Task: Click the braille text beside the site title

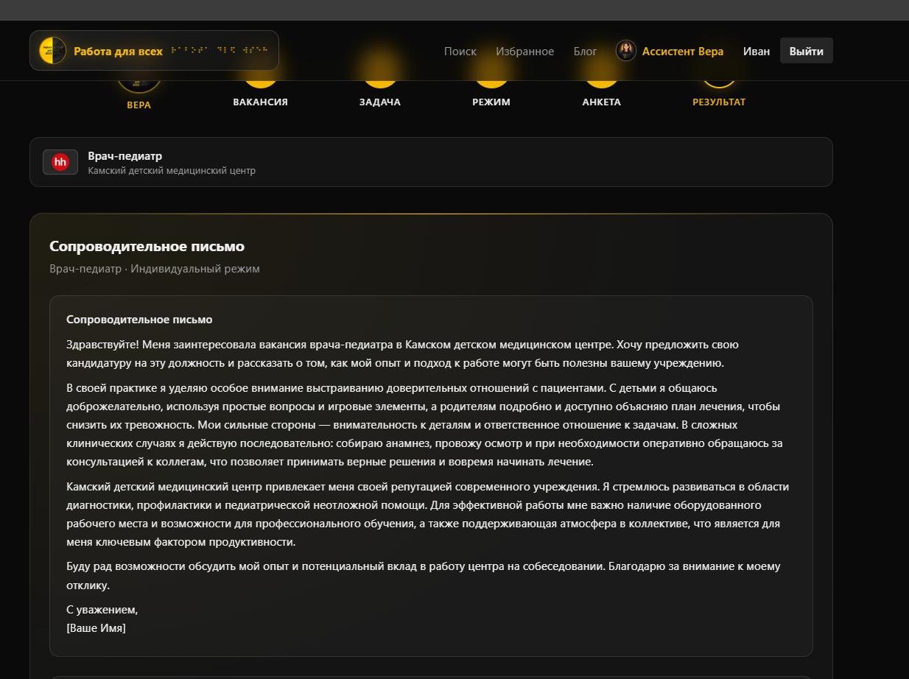Action: [x=220, y=51]
